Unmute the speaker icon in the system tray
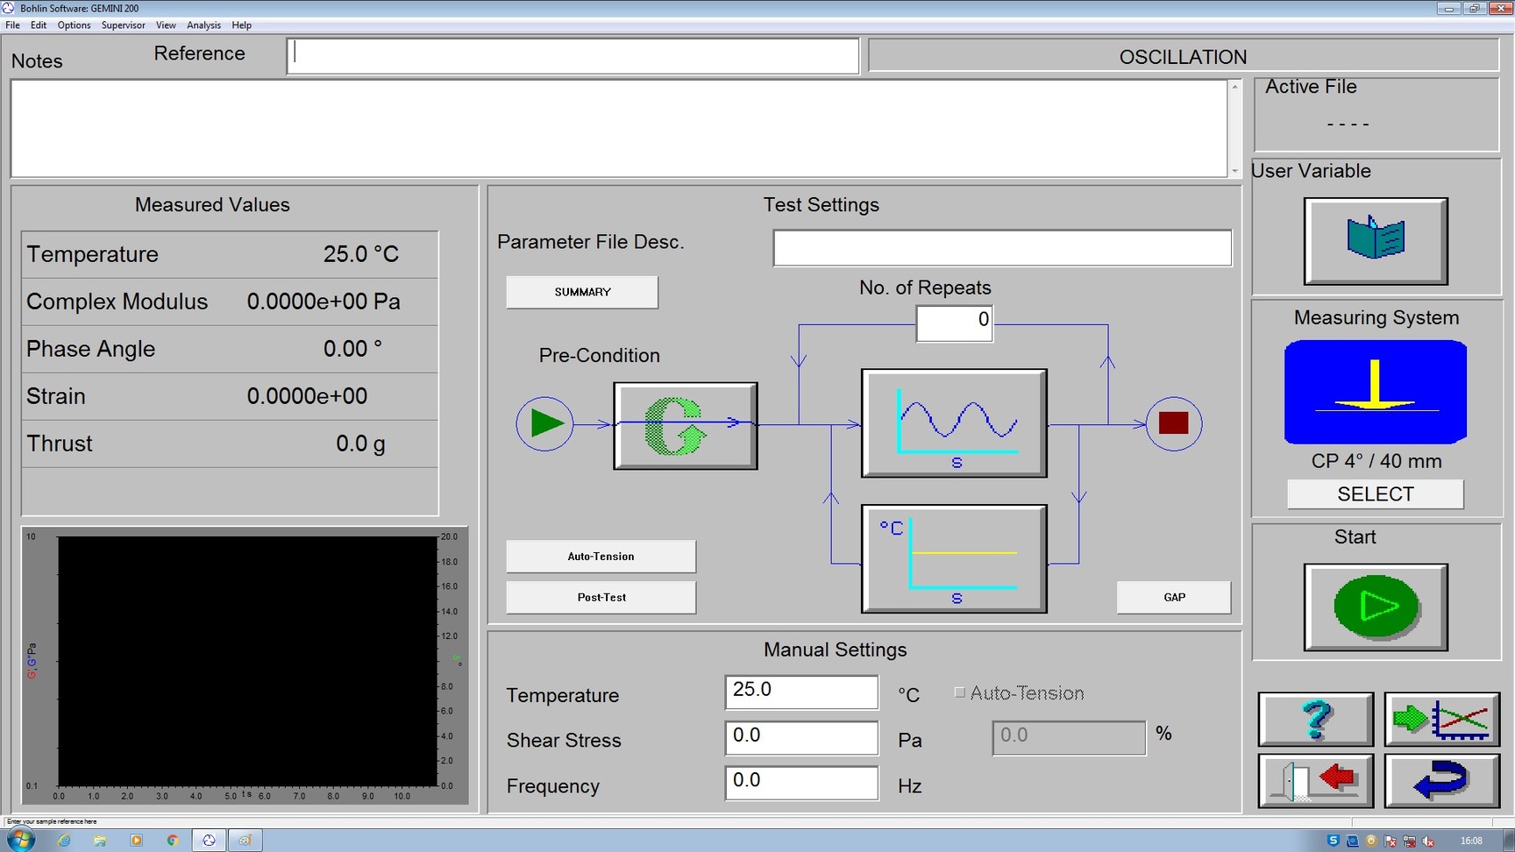 (x=1429, y=840)
